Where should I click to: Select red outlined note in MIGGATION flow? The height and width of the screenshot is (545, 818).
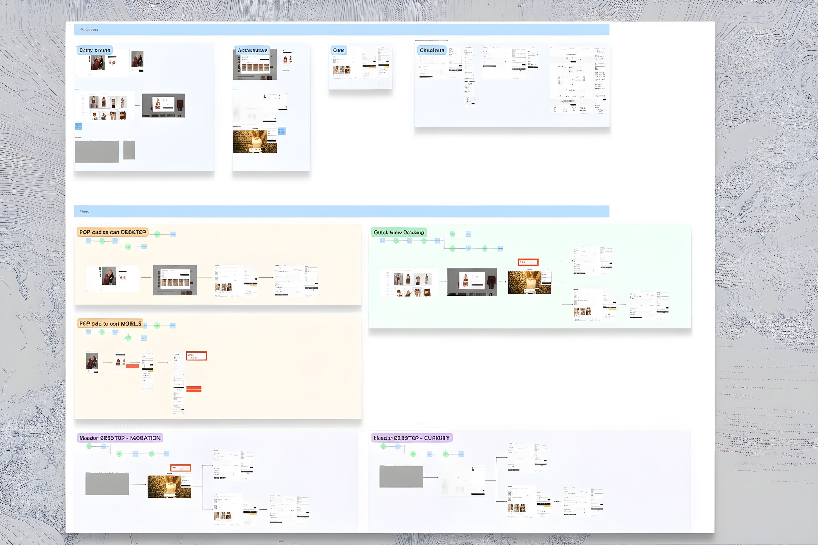[x=181, y=468]
